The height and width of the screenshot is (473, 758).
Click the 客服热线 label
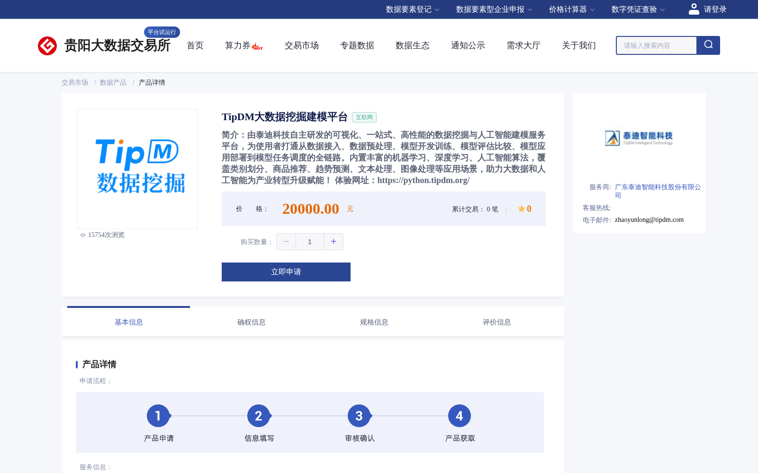click(x=597, y=208)
